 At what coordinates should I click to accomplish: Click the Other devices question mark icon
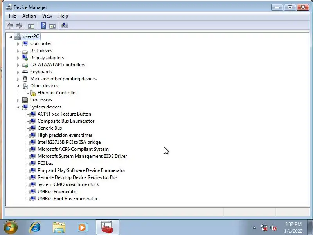pos(25,86)
